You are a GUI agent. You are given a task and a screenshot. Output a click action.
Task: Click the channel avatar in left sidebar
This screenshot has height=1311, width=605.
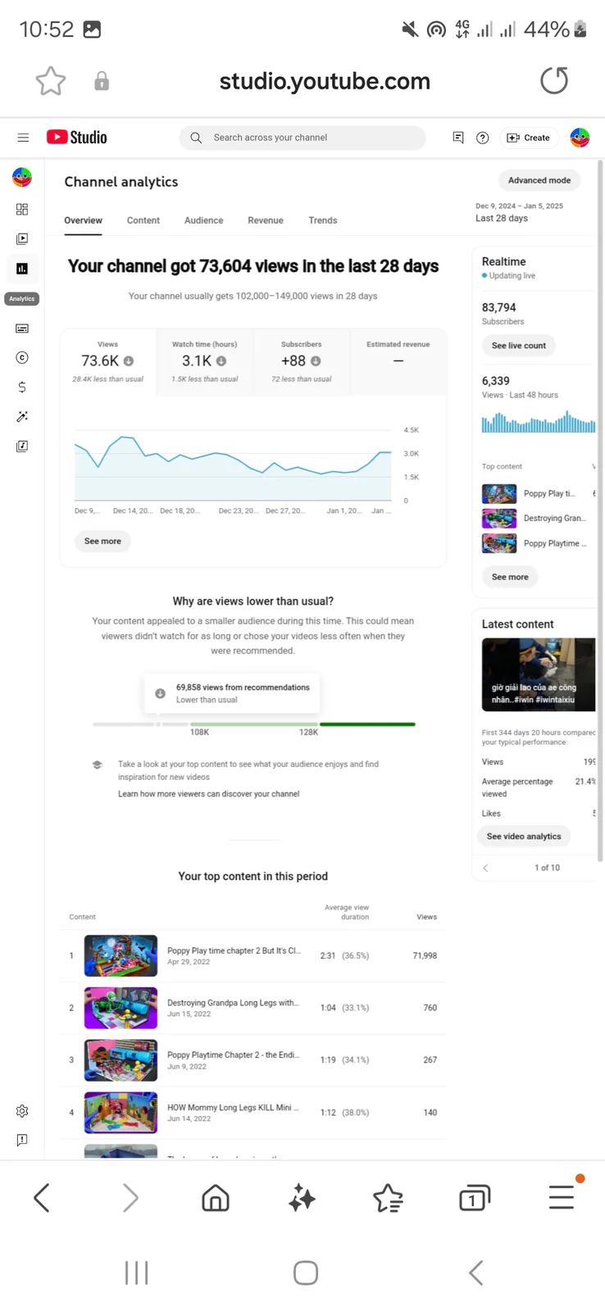tap(22, 177)
